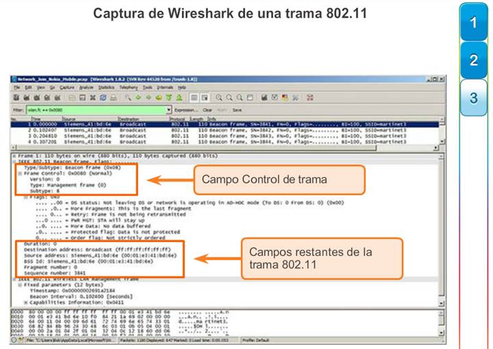
Task: Stop the running capture icon
Action: [47, 98]
